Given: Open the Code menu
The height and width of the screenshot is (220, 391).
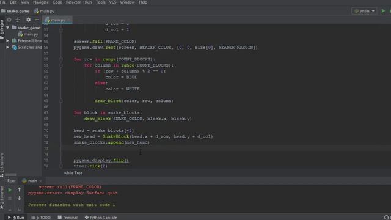Looking at the screenshot, I should [57, 2].
